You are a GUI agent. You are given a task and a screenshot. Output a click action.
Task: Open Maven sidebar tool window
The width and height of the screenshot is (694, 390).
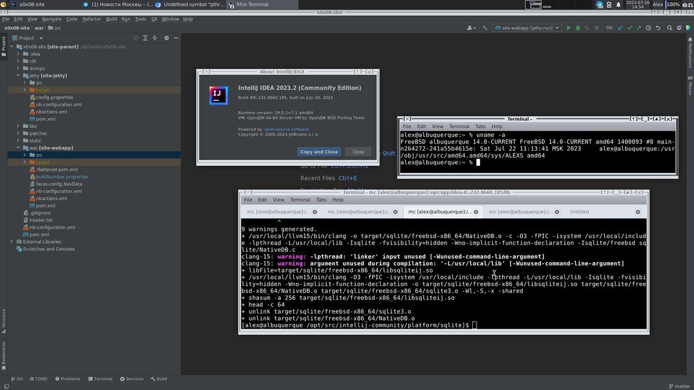[x=690, y=86]
